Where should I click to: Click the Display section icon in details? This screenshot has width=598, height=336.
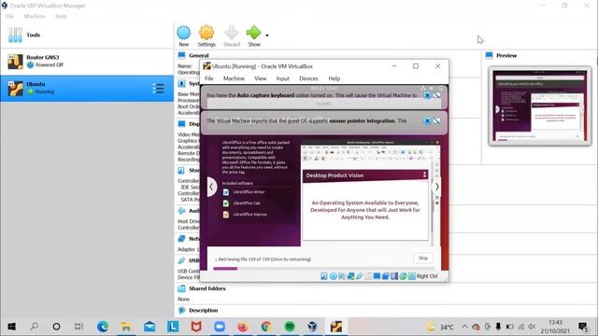pos(181,124)
